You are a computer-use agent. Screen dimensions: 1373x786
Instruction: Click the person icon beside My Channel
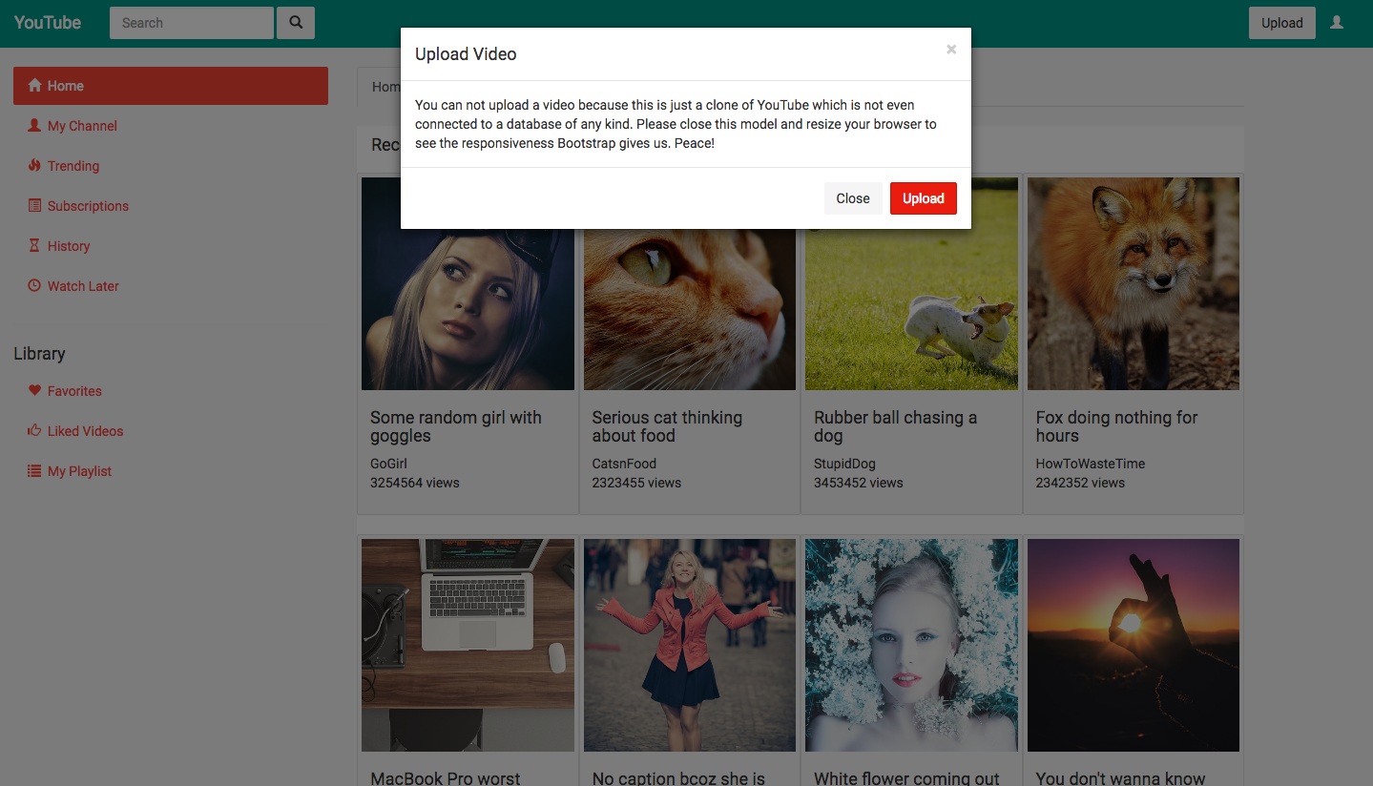point(34,126)
